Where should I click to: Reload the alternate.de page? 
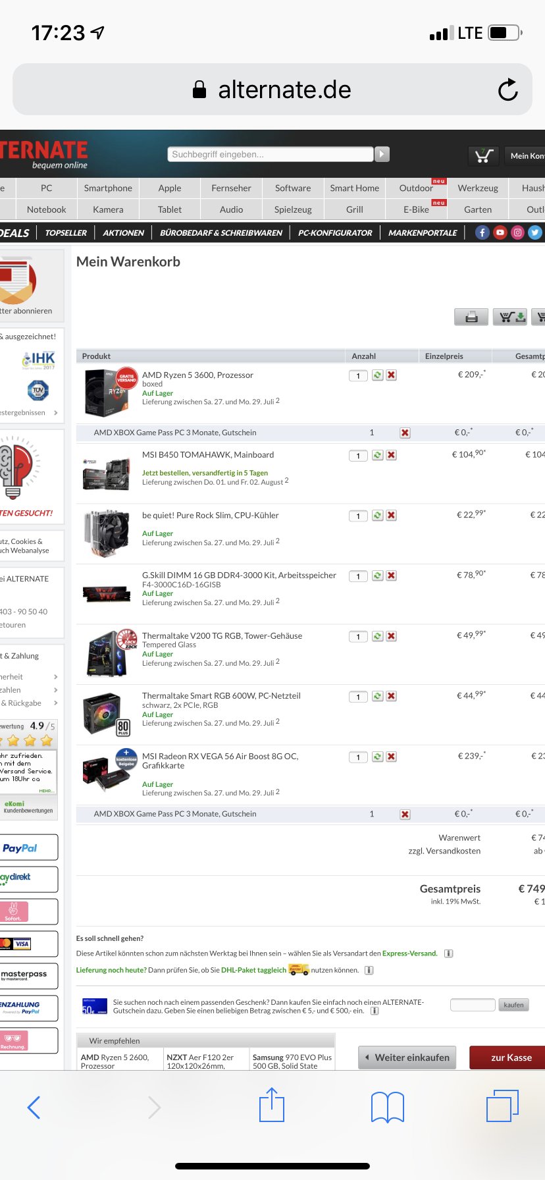tap(507, 90)
